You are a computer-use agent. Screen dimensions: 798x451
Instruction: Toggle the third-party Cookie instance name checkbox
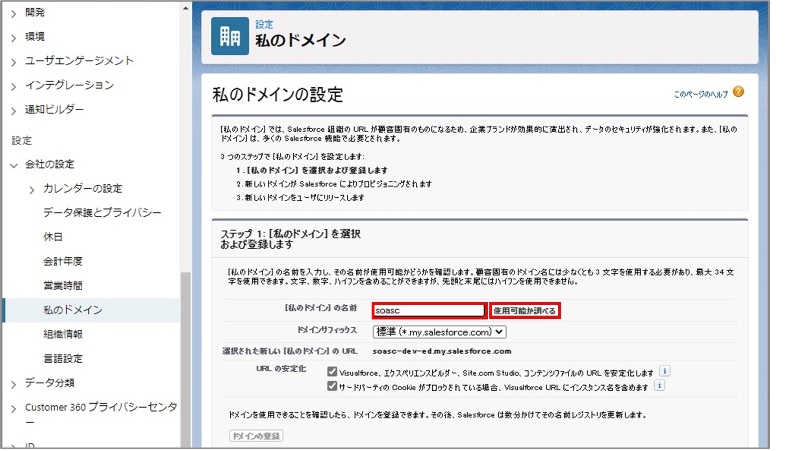pyautogui.click(x=332, y=386)
